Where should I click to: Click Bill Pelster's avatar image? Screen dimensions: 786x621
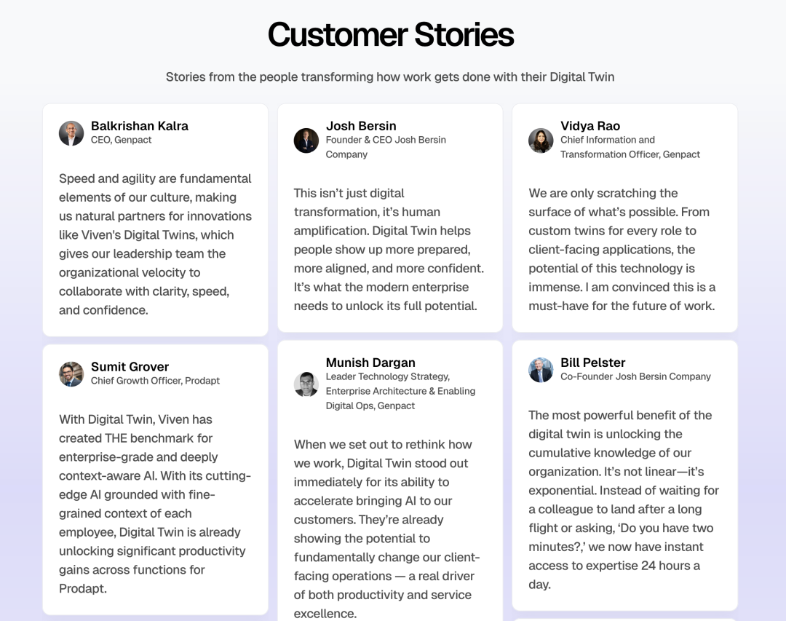(x=541, y=370)
